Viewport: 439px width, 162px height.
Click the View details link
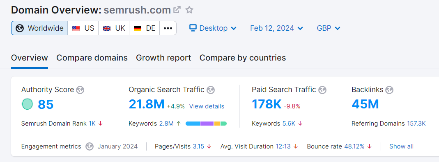point(207,106)
